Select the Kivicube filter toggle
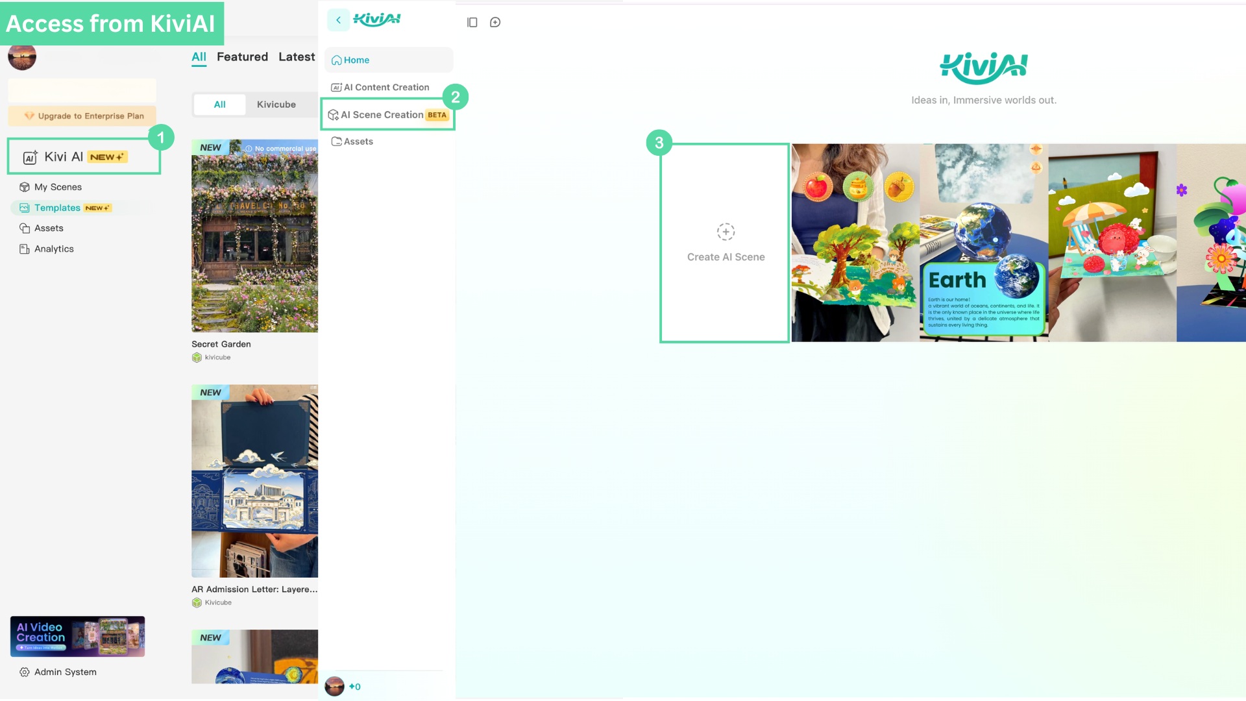 tap(276, 105)
